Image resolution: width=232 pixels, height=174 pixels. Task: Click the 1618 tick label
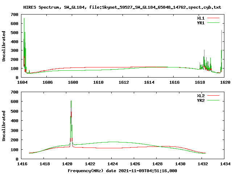coord(200,82)
